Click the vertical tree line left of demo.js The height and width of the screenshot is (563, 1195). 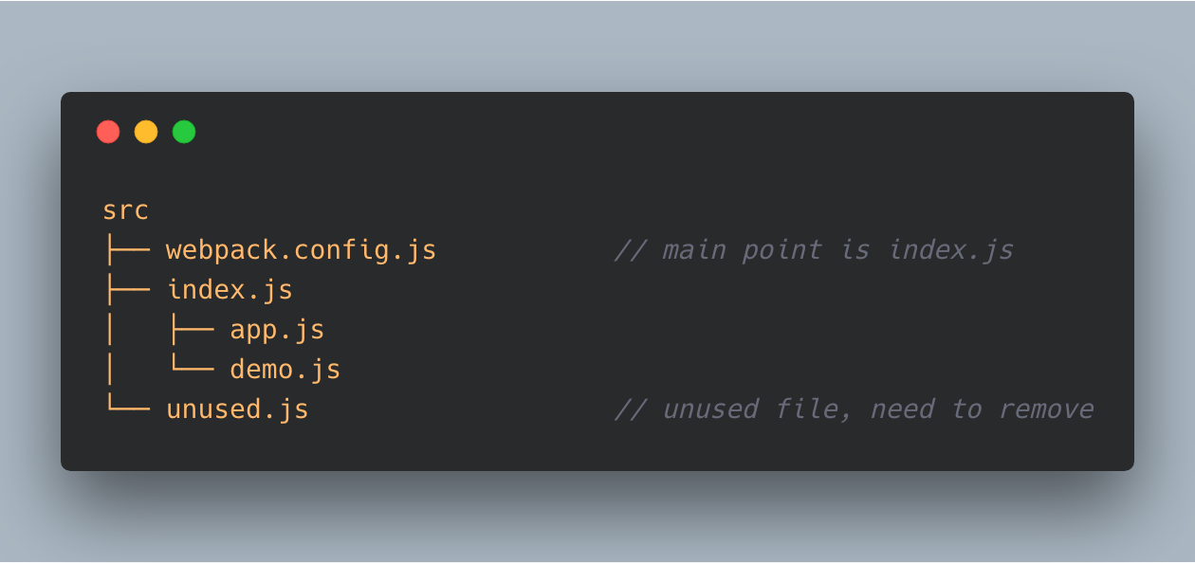pos(110,370)
